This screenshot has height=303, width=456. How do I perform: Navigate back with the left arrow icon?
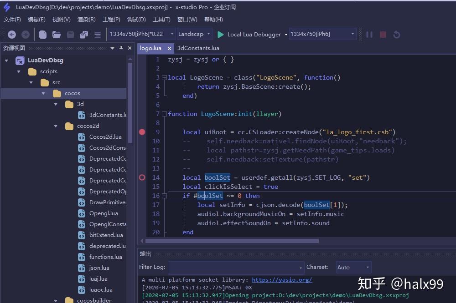(12, 34)
